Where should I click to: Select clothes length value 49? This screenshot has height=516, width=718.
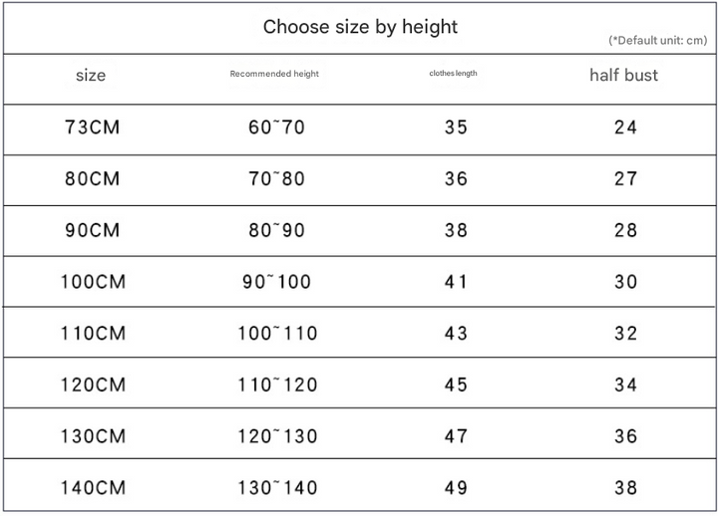(456, 488)
